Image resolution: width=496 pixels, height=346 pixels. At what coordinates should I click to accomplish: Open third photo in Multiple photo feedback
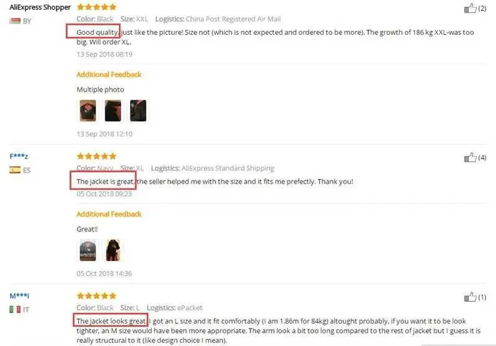pos(138,111)
